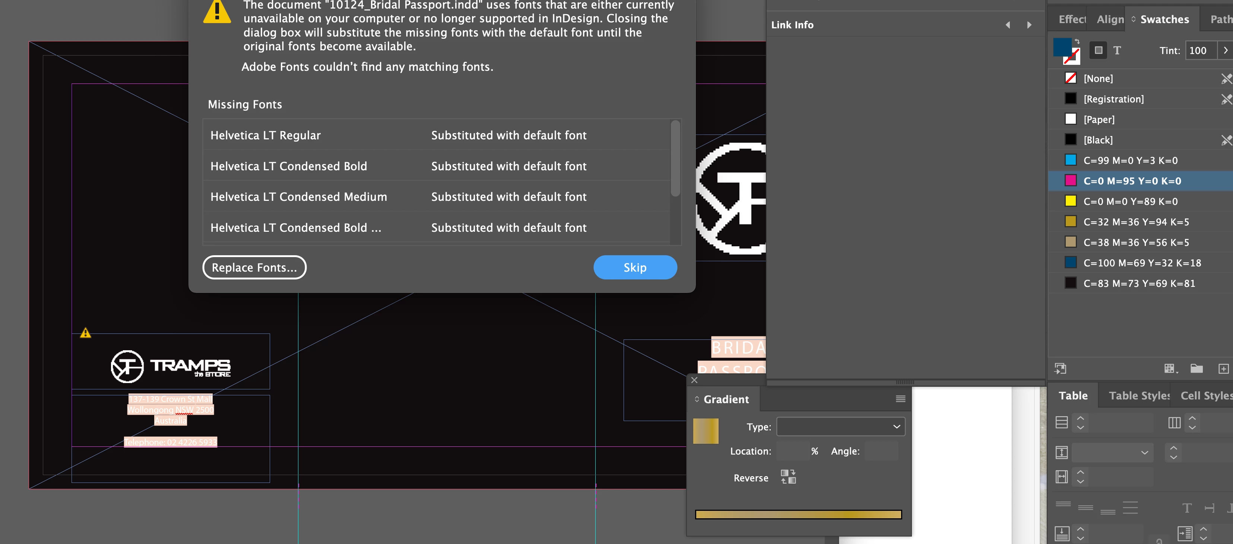The height and width of the screenshot is (544, 1233).
Task: Click the swap fill and stroke arrow
Action: pyautogui.click(x=1077, y=42)
